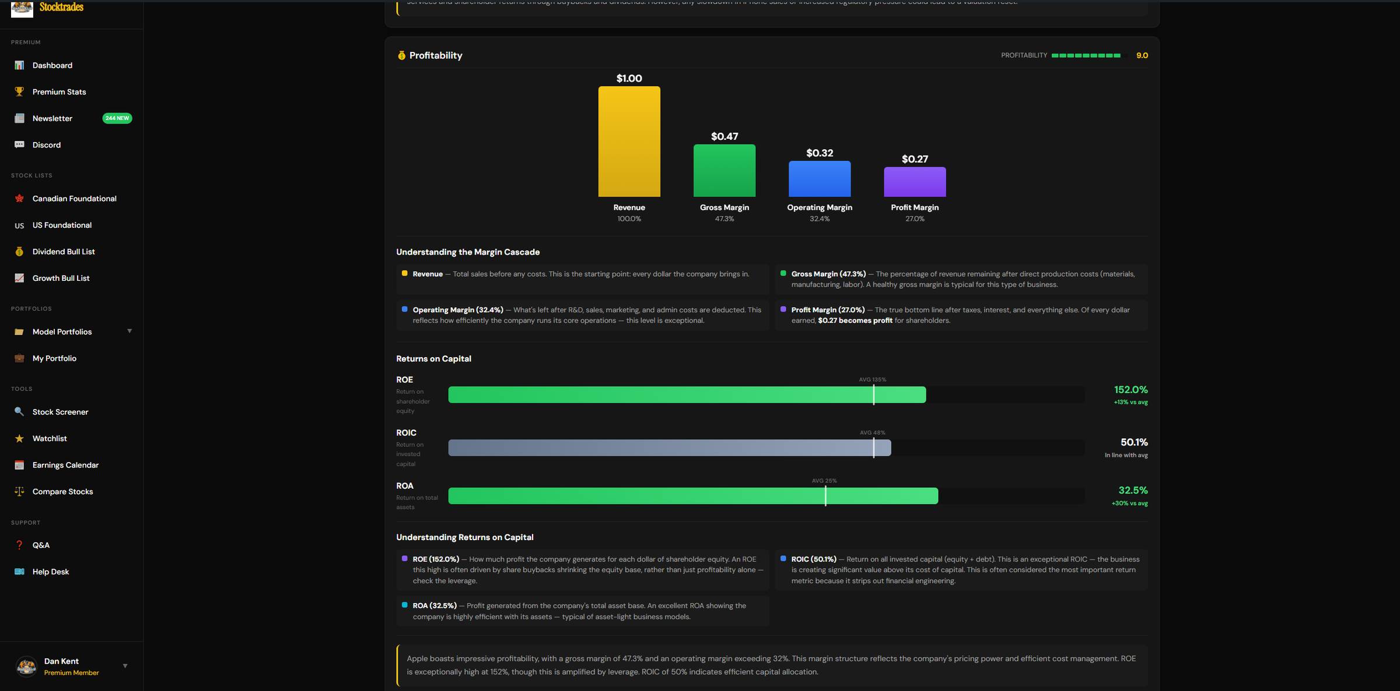Screen dimensions: 1400x691
Task: Open My Portfolio link
Action: (x=54, y=358)
